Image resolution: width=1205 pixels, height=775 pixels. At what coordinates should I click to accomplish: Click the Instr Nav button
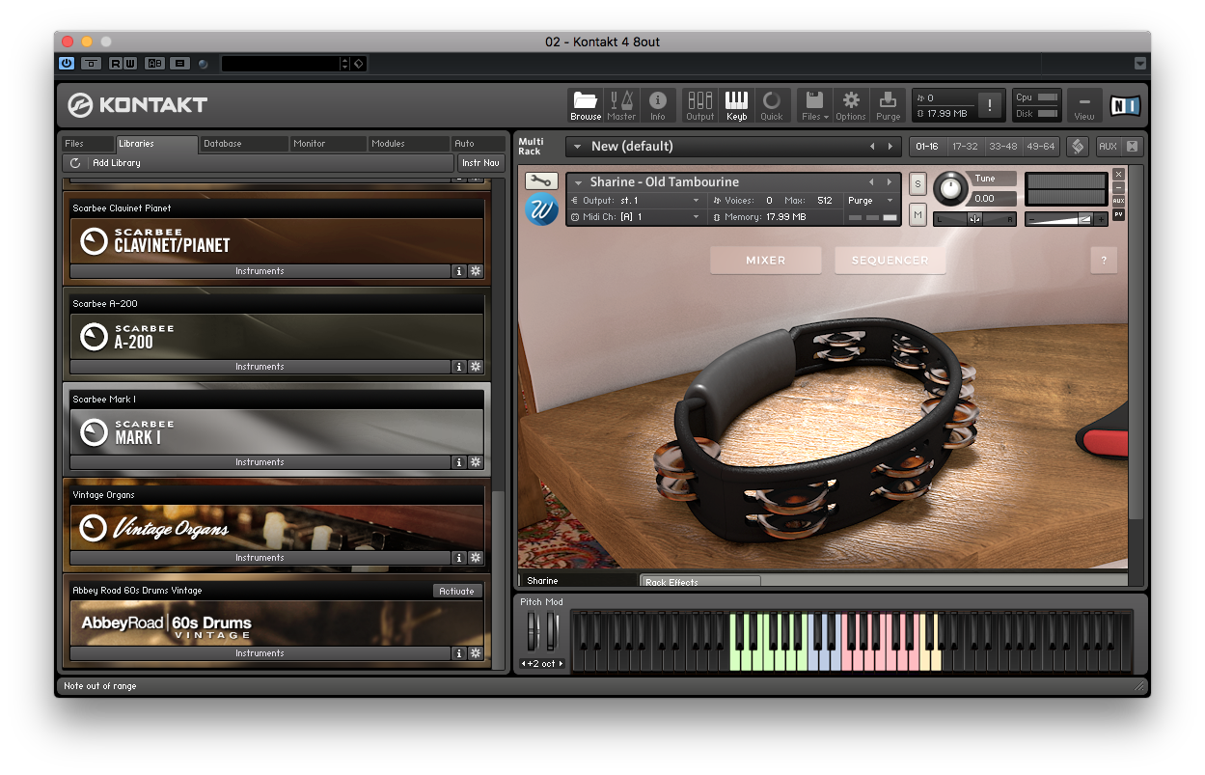pyautogui.click(x=480, y=163)
